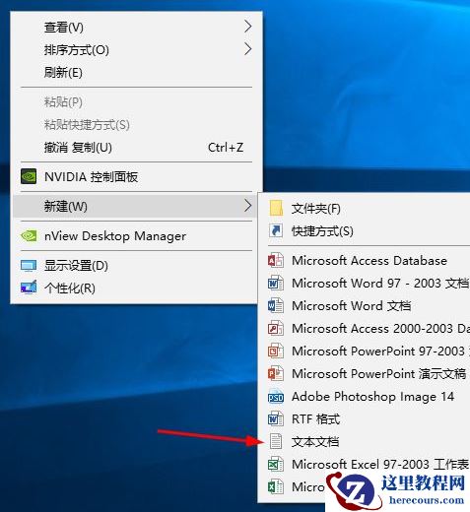Click the Microsoft Word 文档 icon
470x512 pixels.
[x=276, y=306]
